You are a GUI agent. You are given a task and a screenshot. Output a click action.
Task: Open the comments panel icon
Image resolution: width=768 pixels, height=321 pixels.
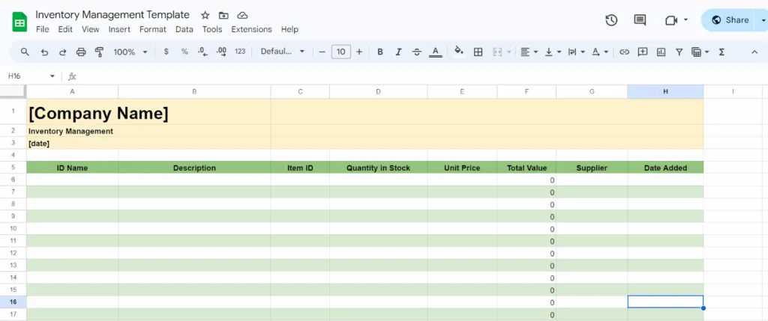tap(640, 20)
